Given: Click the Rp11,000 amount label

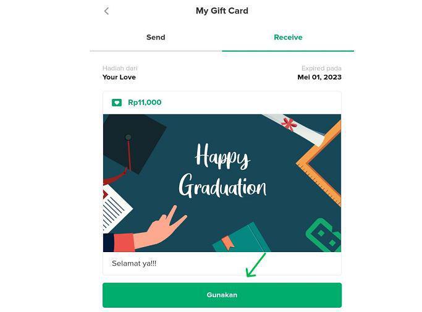Looking at the screenshot, I should pos(145,103).
